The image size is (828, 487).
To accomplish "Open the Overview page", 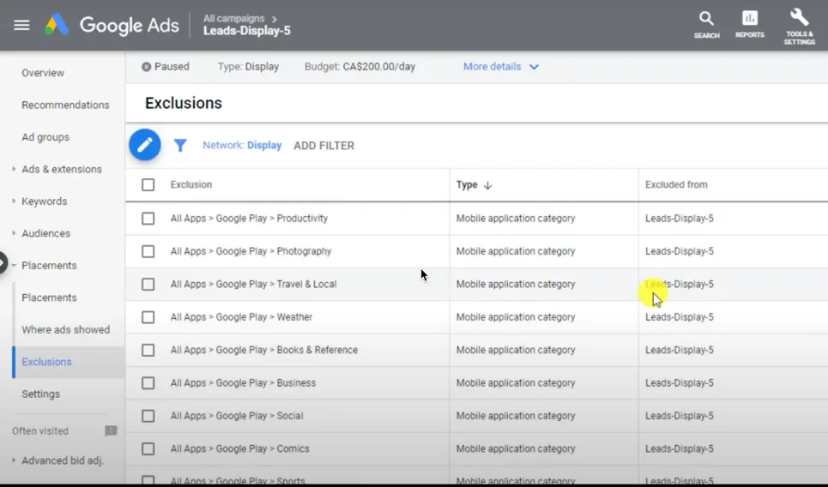I will pyautogui.click(x=43, y=73).
